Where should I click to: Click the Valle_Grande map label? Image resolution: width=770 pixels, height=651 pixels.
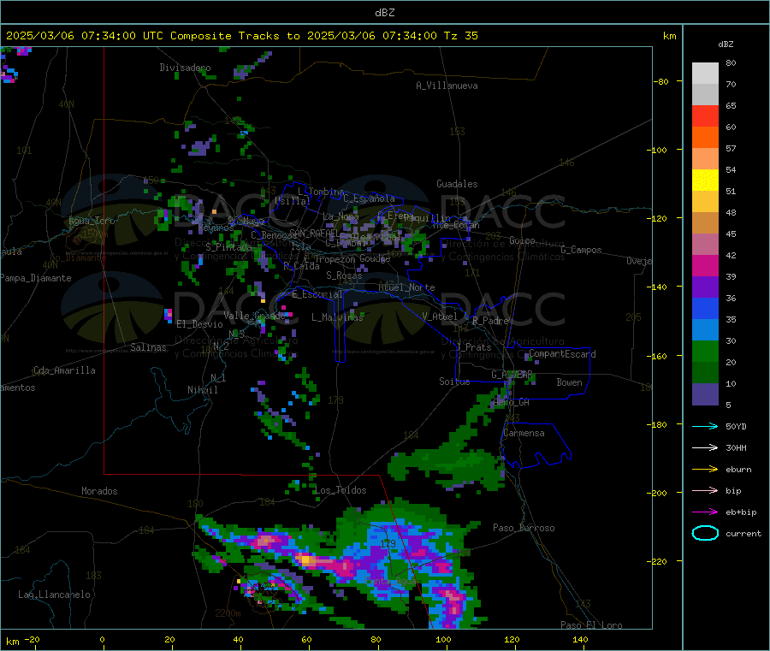254,316
